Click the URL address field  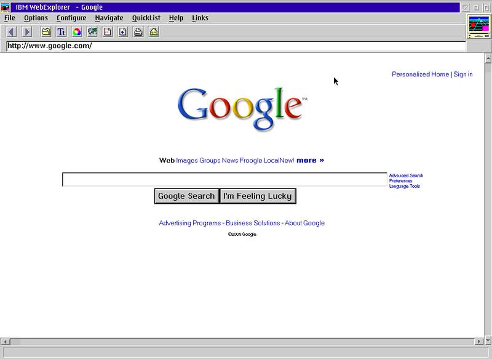coord(236,46)
